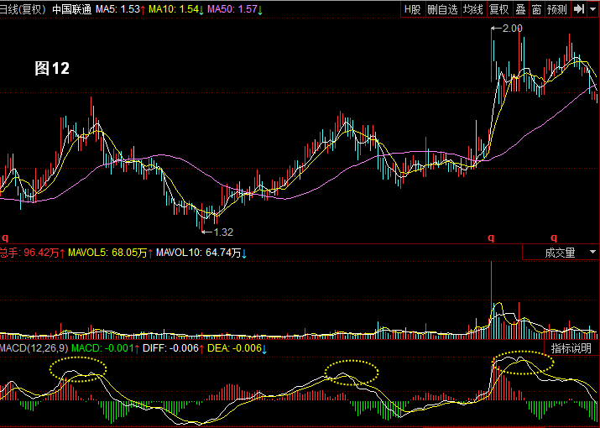This screenshot has height=428, width=600.
Task: Click the jump-to-end arrow icon
Action: coord(578,9)
